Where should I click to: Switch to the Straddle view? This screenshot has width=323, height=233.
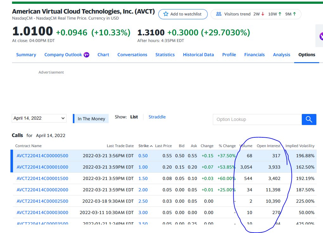157,117
